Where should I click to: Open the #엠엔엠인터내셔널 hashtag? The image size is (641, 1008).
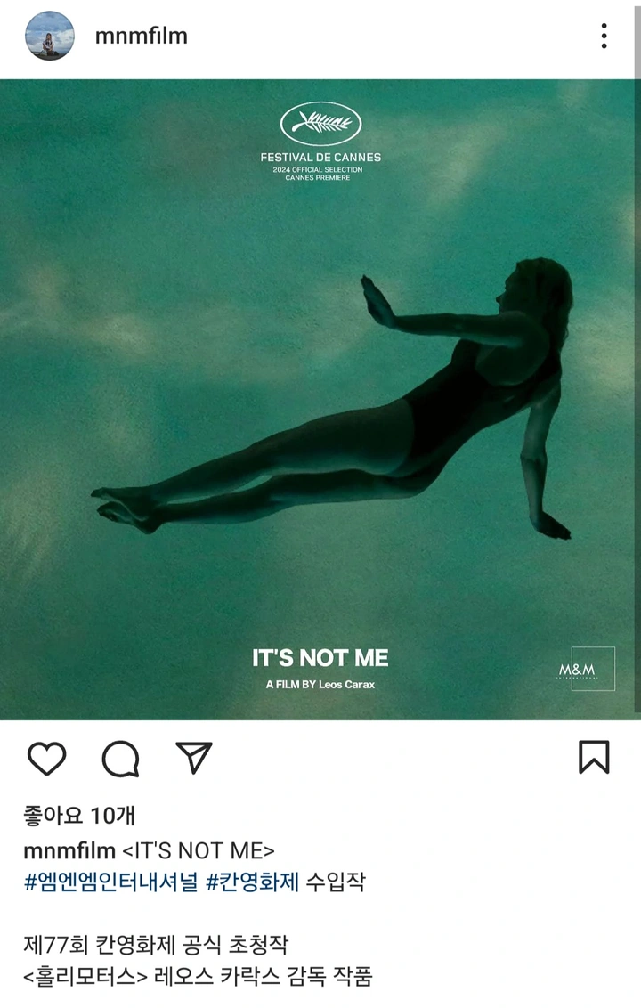coord(111,882)
